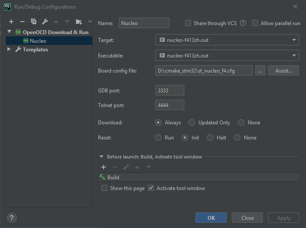The image size is (306, 228).
Task: Click into the GDB port field
Action: point(170,90)
